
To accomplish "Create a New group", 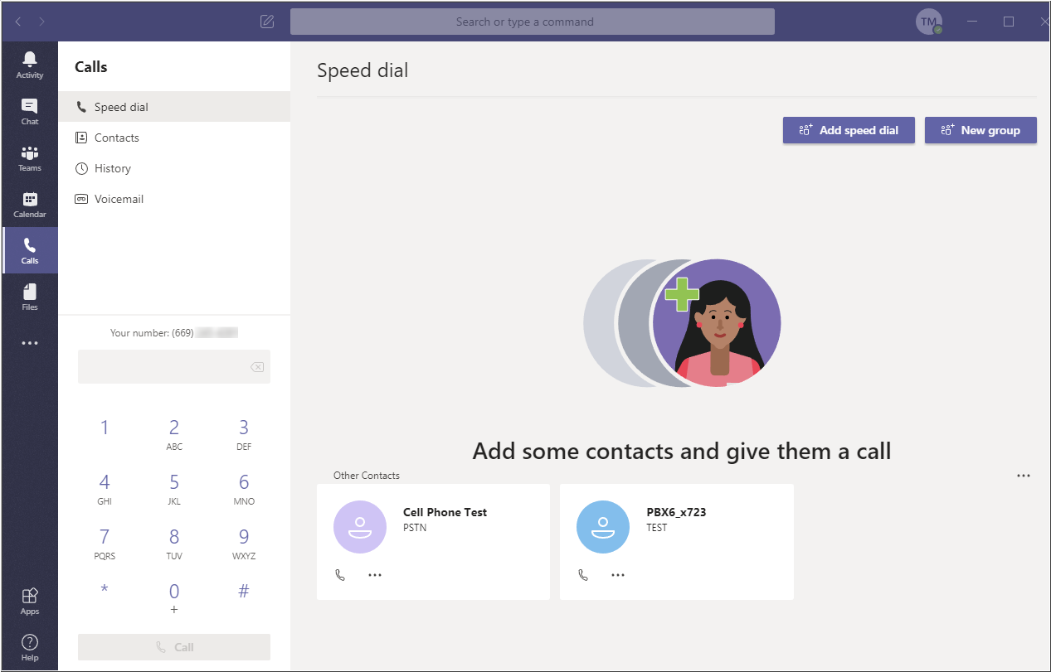I will [980, 130].
